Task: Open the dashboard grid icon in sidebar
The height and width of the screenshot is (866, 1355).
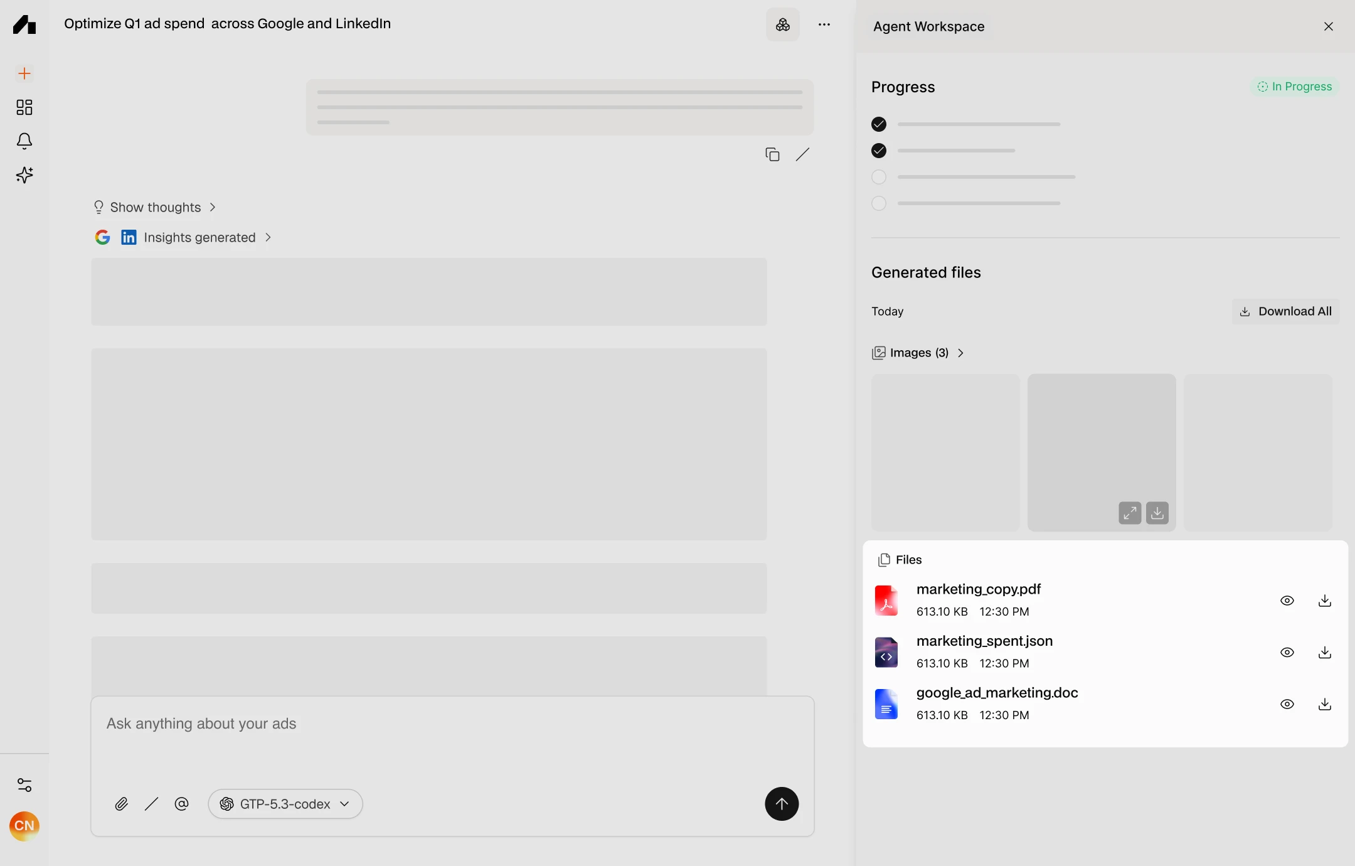Action: pyautogui.click(x=24, y=107)
